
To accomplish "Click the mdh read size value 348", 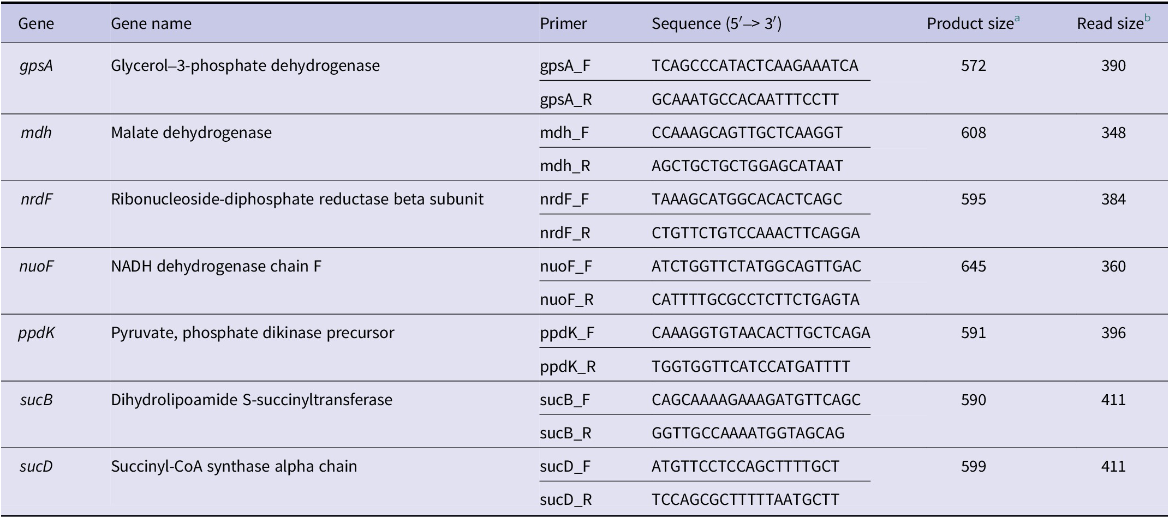I will click(x=1113, y=133).
